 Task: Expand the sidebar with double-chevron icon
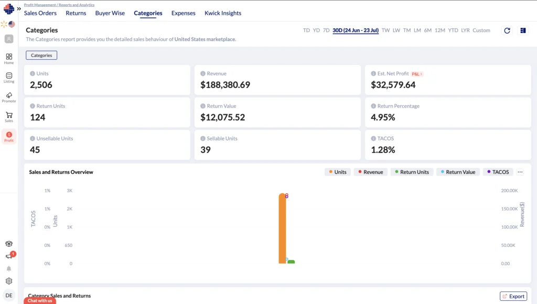coord(19,9)
